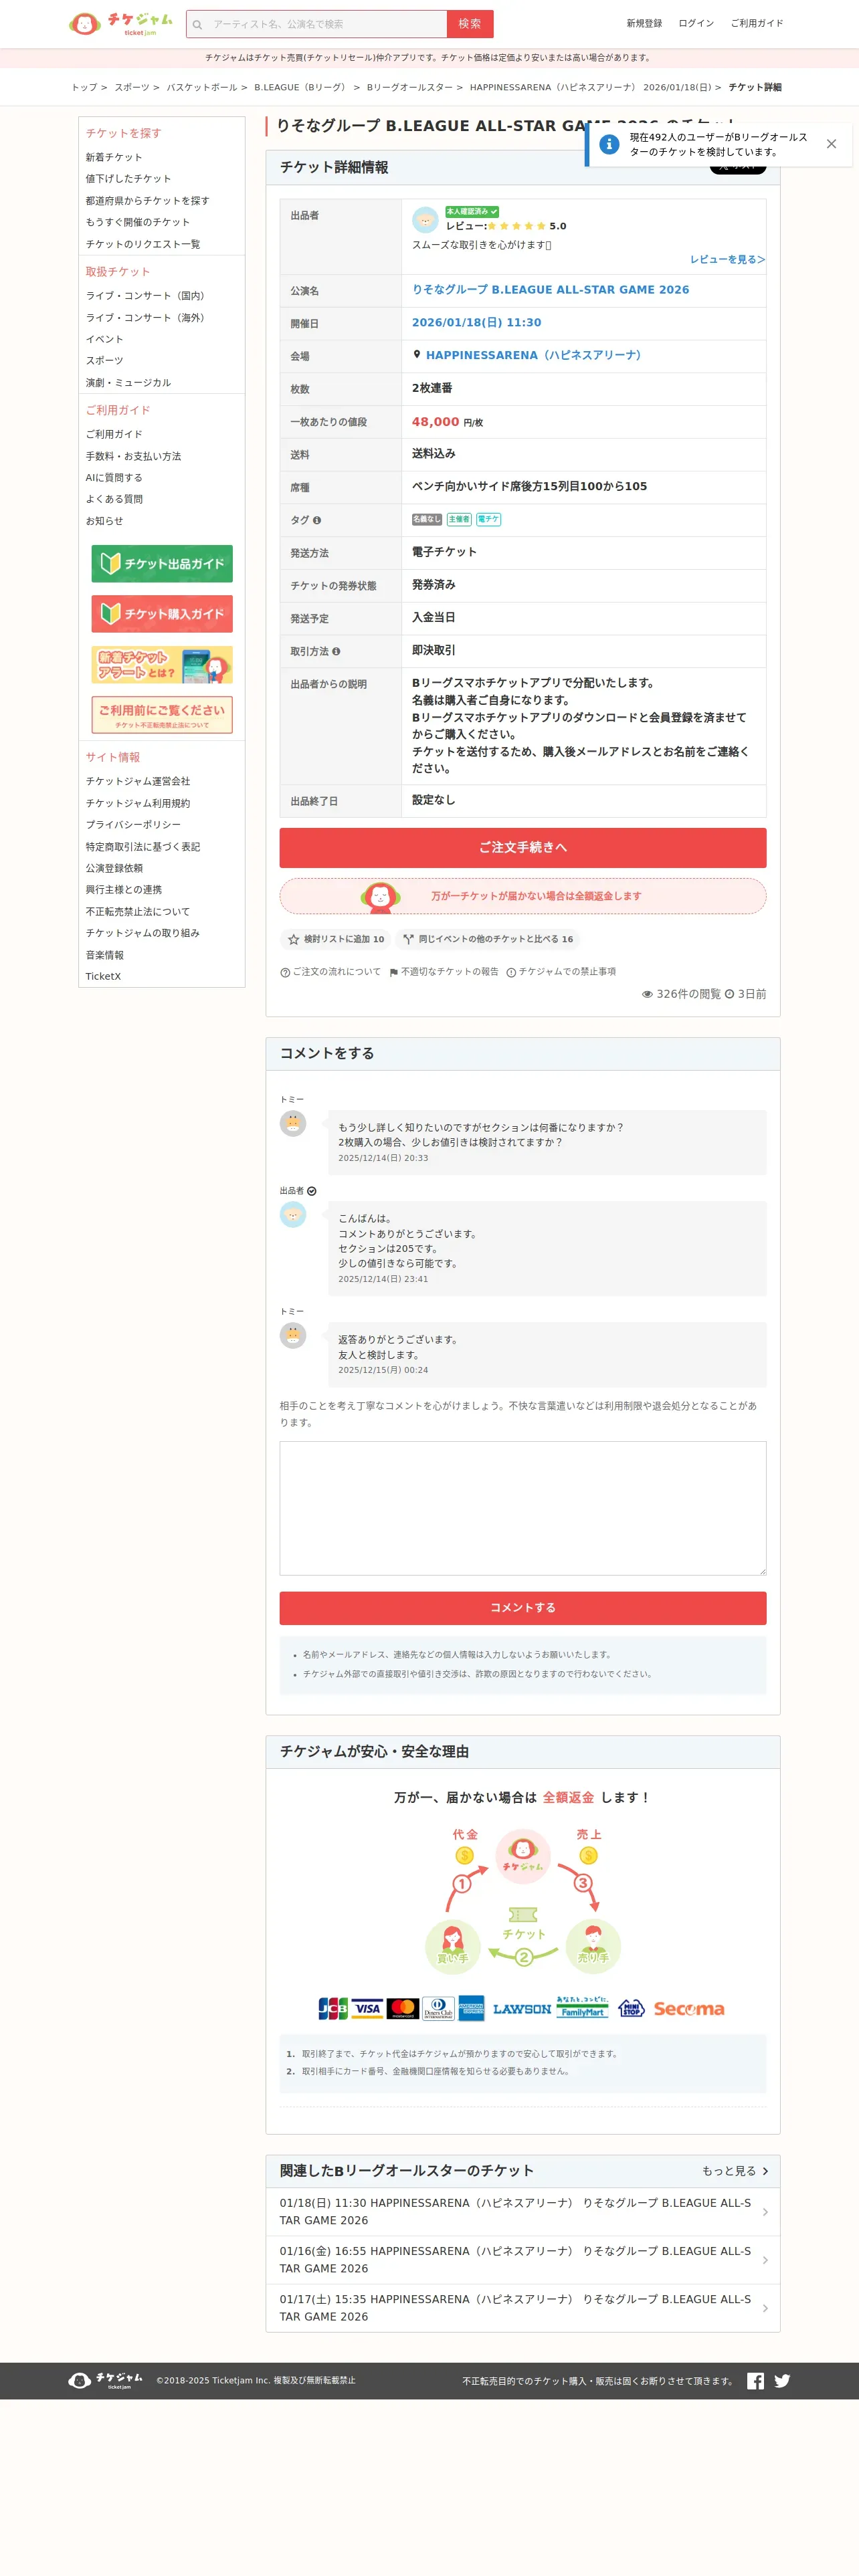Open 新着チケット in sidebar

coord(114,157)
